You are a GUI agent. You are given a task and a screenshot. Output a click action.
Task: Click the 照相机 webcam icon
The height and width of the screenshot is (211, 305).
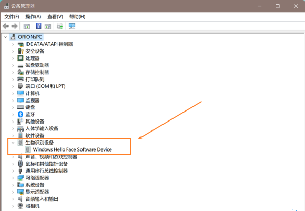tap(20, 206)
